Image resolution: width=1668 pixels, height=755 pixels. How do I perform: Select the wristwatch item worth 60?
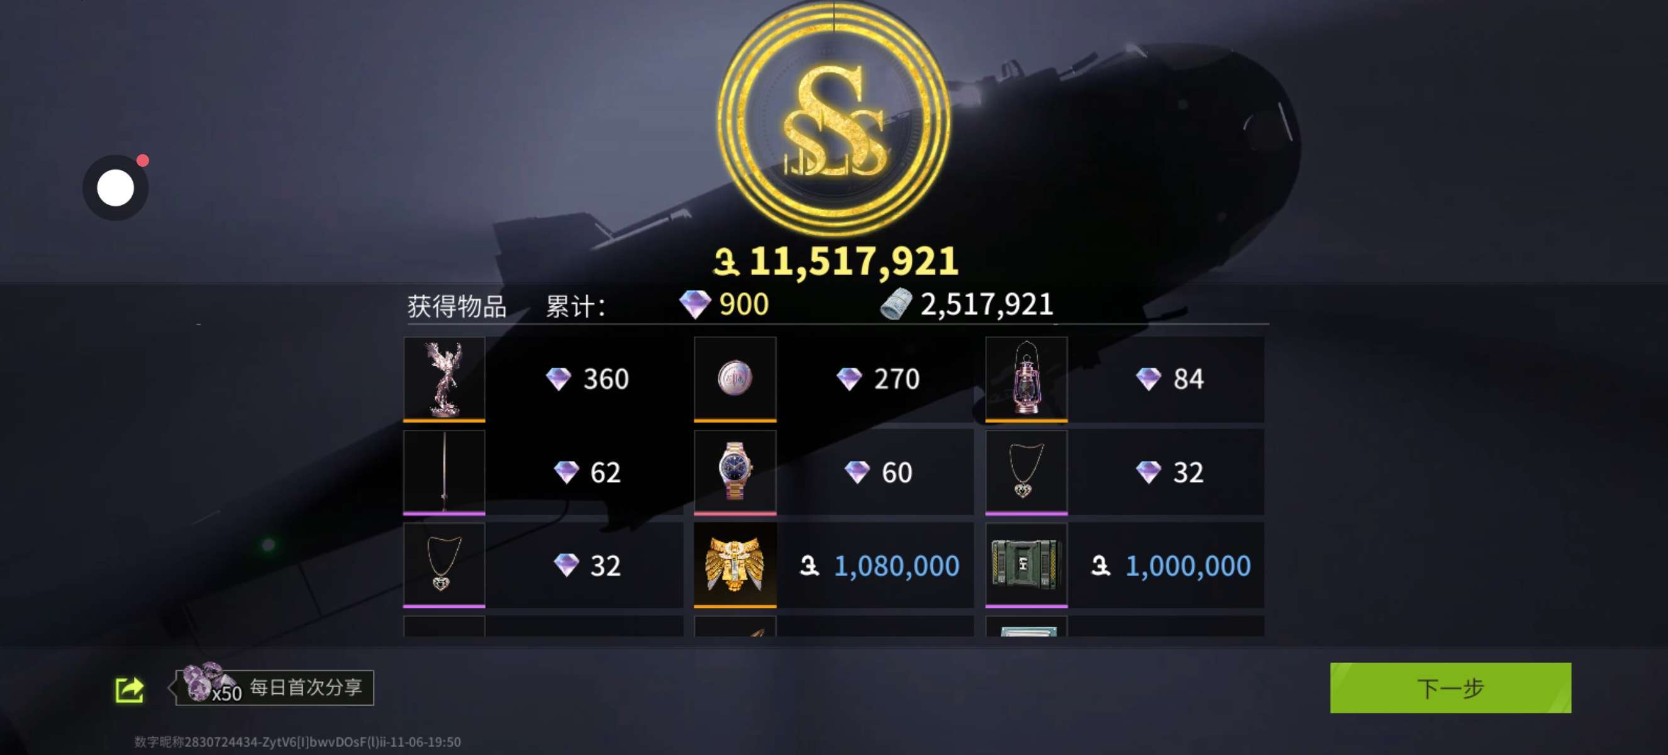[x=735, y=473]
